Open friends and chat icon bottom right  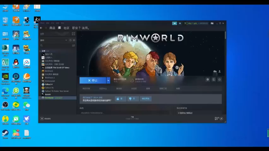pyautogui.click(x=221, y=119)
